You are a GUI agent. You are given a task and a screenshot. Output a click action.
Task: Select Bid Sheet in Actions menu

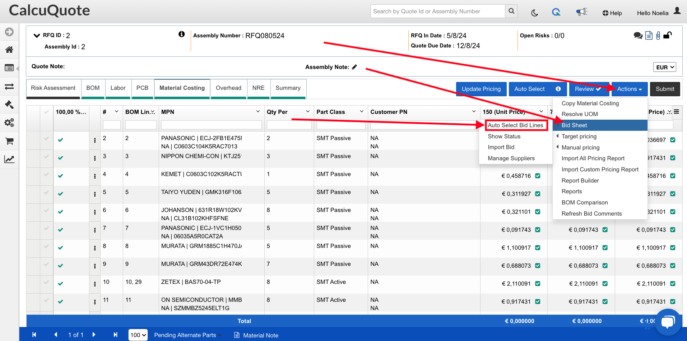pyautogui.click(x=600, y=125)
